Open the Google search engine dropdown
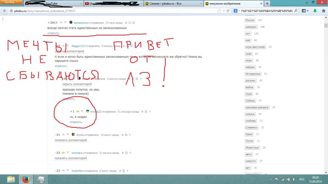The width and height of the screenshot is (328, 184). [x=237, y=11]
